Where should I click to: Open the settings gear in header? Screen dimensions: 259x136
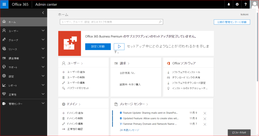click(237, 4)
